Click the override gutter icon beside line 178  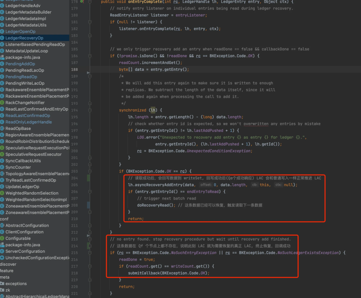82,2
